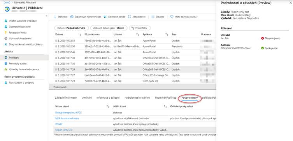Open Sloupce columns icon

(x=153, y=17)
